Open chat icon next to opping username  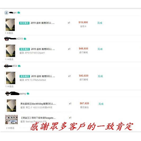click(x=28, y=94)
